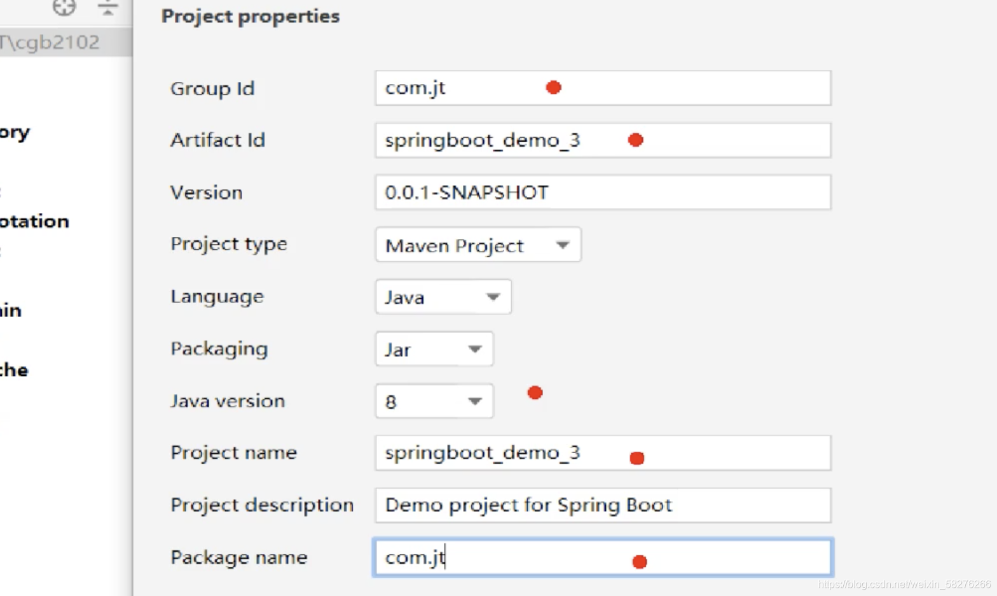Click the bold "che" item in left panel

tap(14, 370)
